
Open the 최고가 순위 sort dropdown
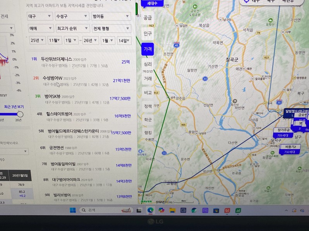pyautogui.click(x=73, y=29)
